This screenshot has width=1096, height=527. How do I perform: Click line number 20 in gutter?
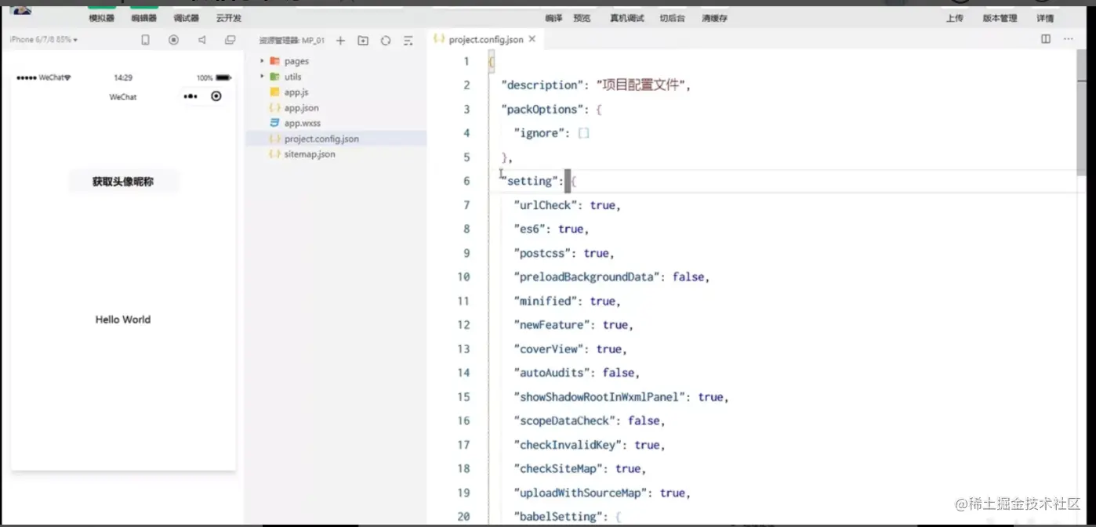coord(463,516)
